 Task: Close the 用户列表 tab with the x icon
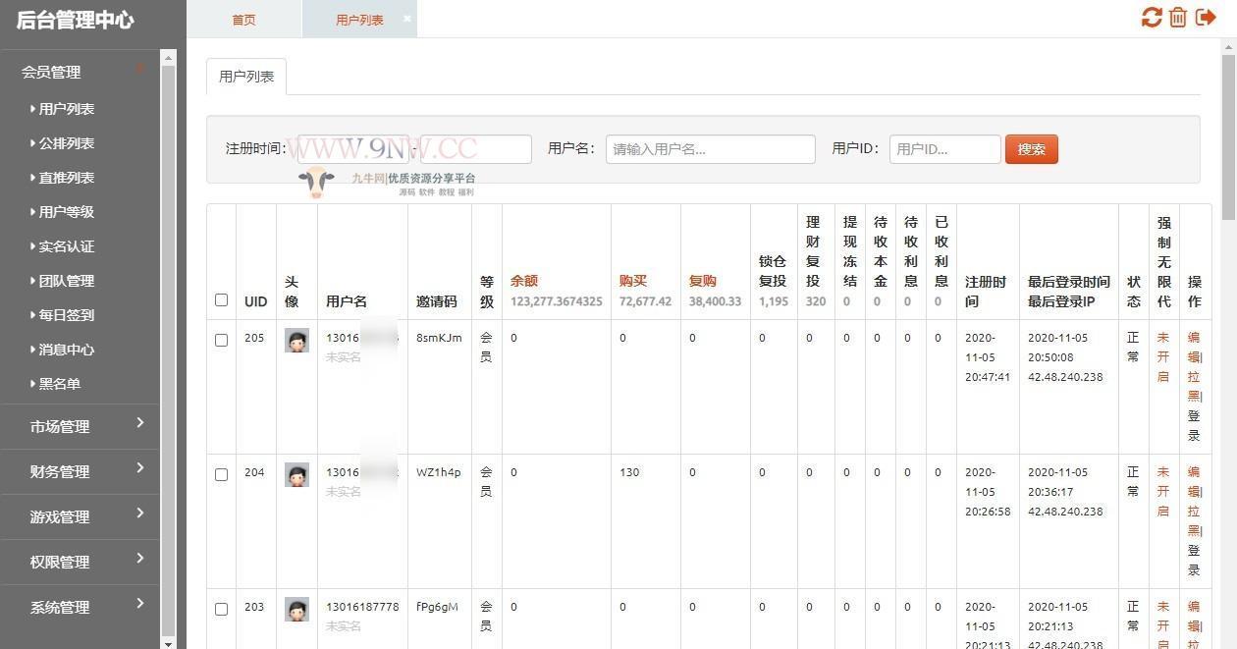(407, 19)
